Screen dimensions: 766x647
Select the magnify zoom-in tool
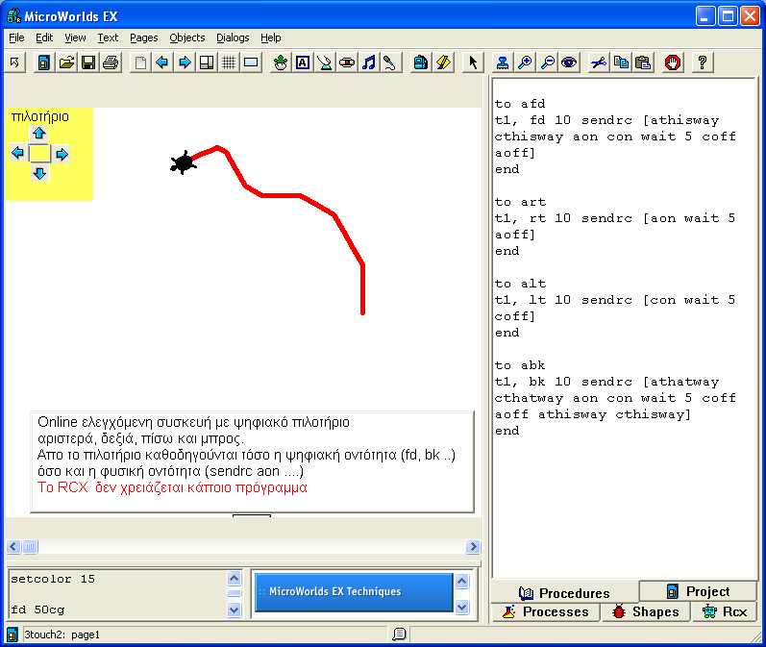525,62
